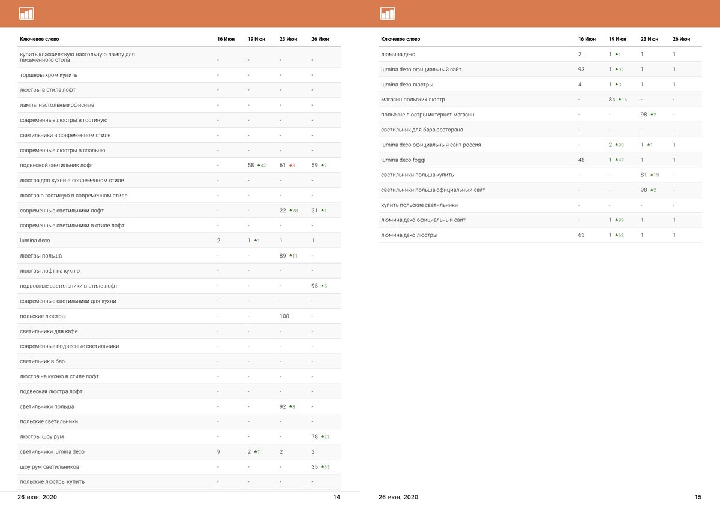Click value 35 in 'шоу рум светильников' row
This screenshot has height=512, width=720.
[314, 466]
